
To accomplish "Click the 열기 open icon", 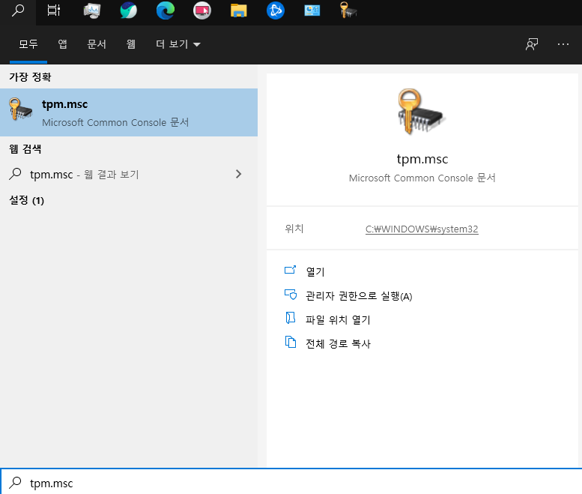I will [291, 270].
